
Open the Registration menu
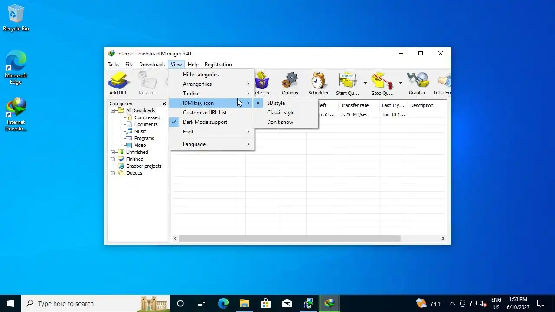tap(218, 65)
